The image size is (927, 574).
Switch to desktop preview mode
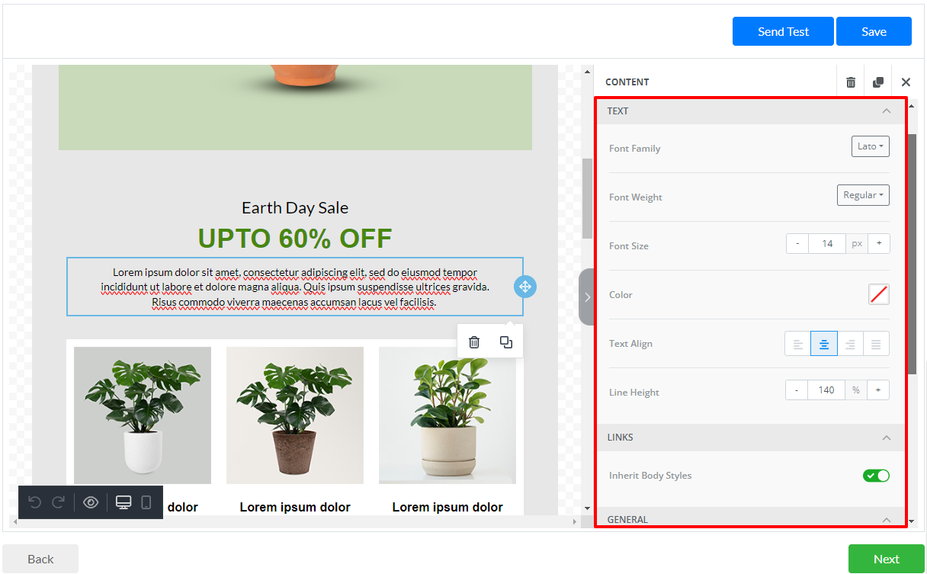pos(123,502)
